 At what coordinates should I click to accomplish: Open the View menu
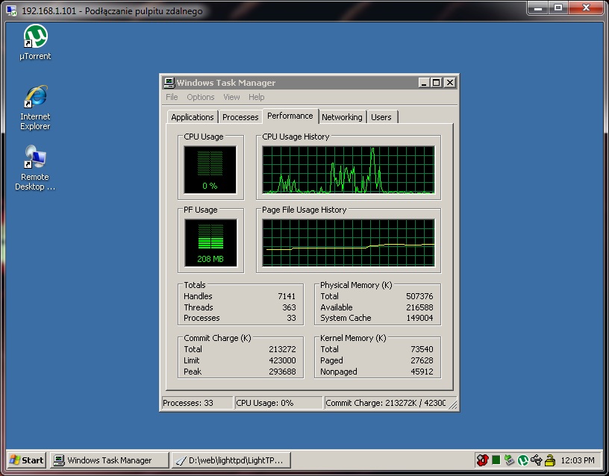pyautogui.click(x=231, y=97)
